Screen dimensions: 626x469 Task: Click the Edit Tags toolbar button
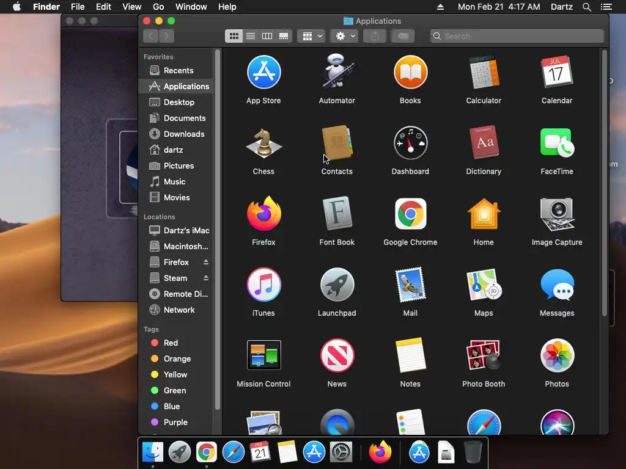403,36
